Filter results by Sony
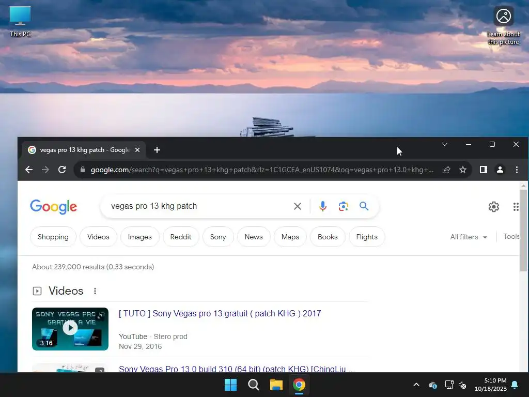The image size is (529, 397). pos(218,237)
